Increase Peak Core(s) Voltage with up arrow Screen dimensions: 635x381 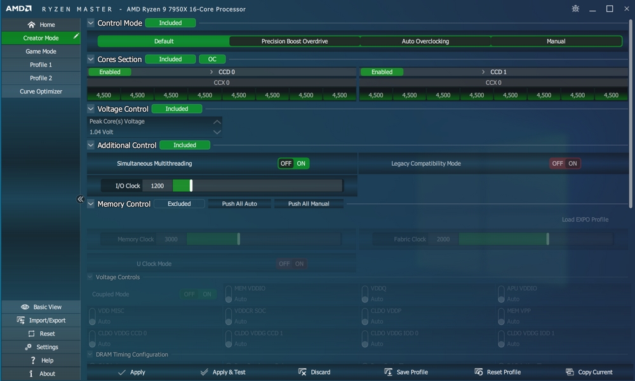(217, 121)
